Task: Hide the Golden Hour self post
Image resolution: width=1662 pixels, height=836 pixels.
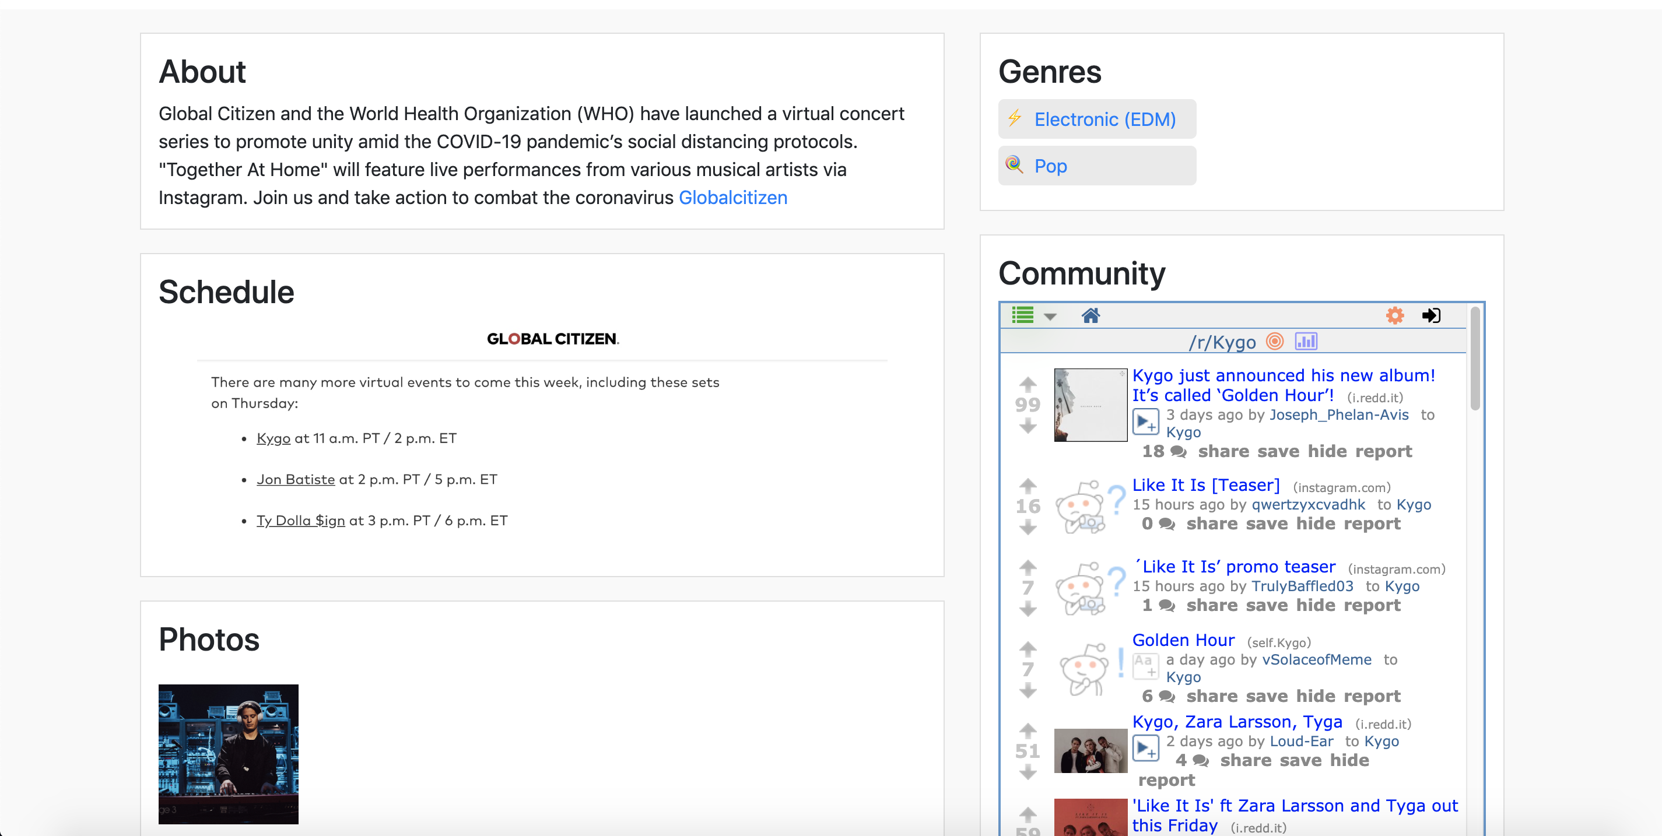Action: (x=1317, y=696)
